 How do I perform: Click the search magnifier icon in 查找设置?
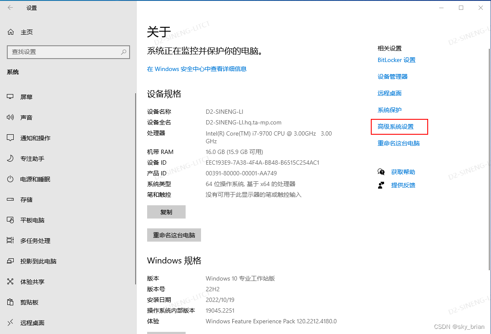(x=124, y=52)
